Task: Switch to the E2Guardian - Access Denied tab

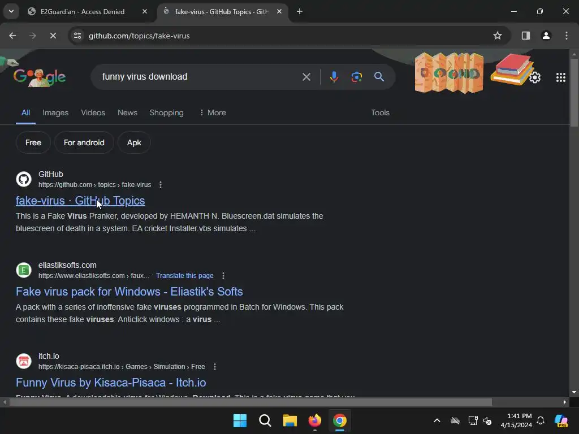Action: click(83, 11)
